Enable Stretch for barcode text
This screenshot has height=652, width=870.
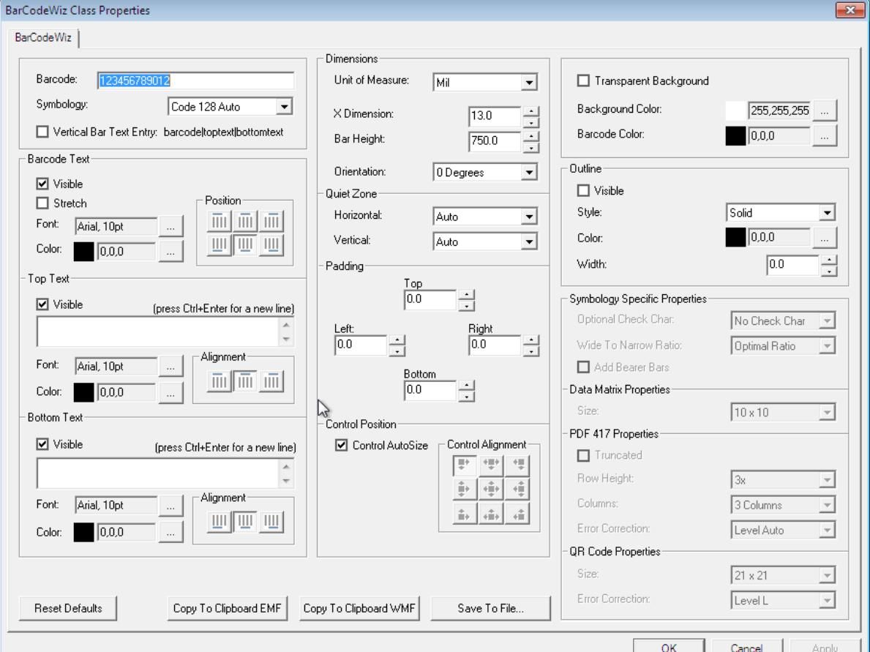pos(42,203)
